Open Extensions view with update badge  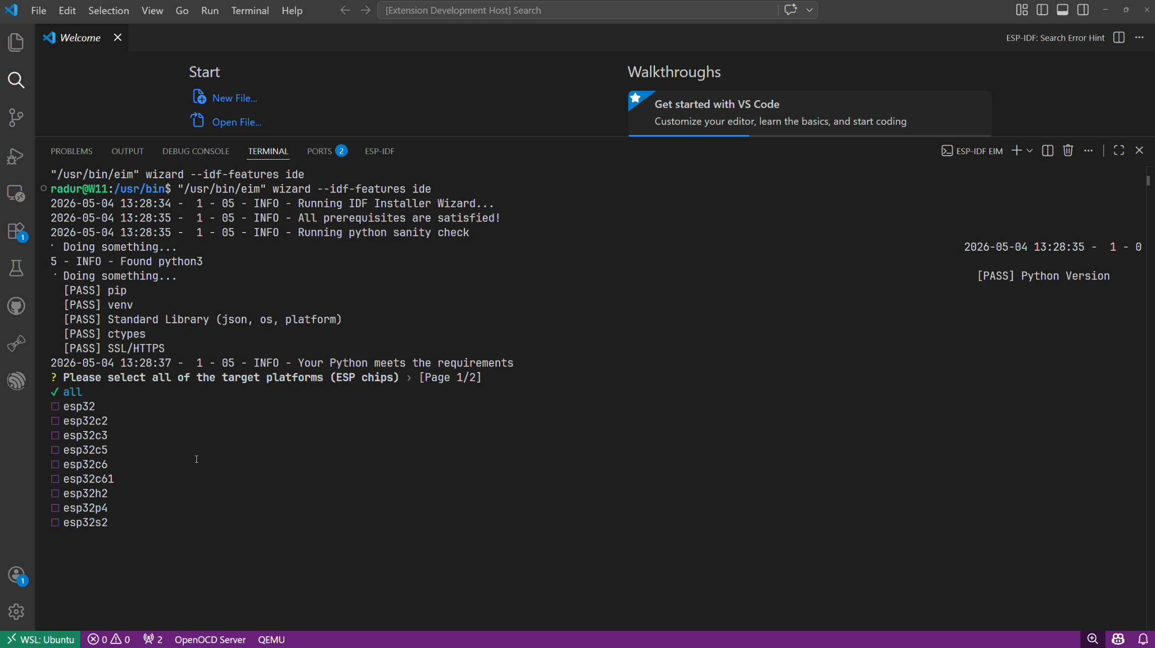tap(16, 231)
